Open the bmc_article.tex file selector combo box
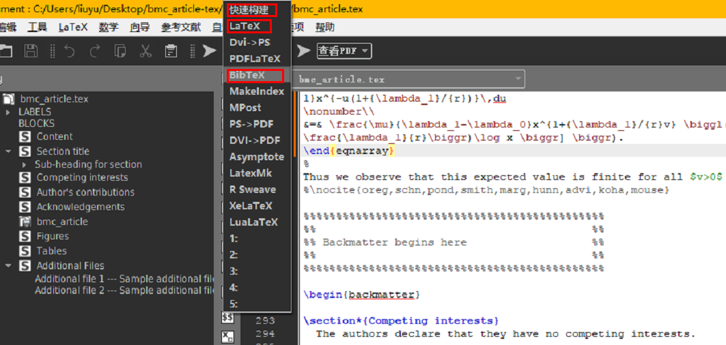Image resolution: width=726 pixels, height=345 pixels. [409, 80]
